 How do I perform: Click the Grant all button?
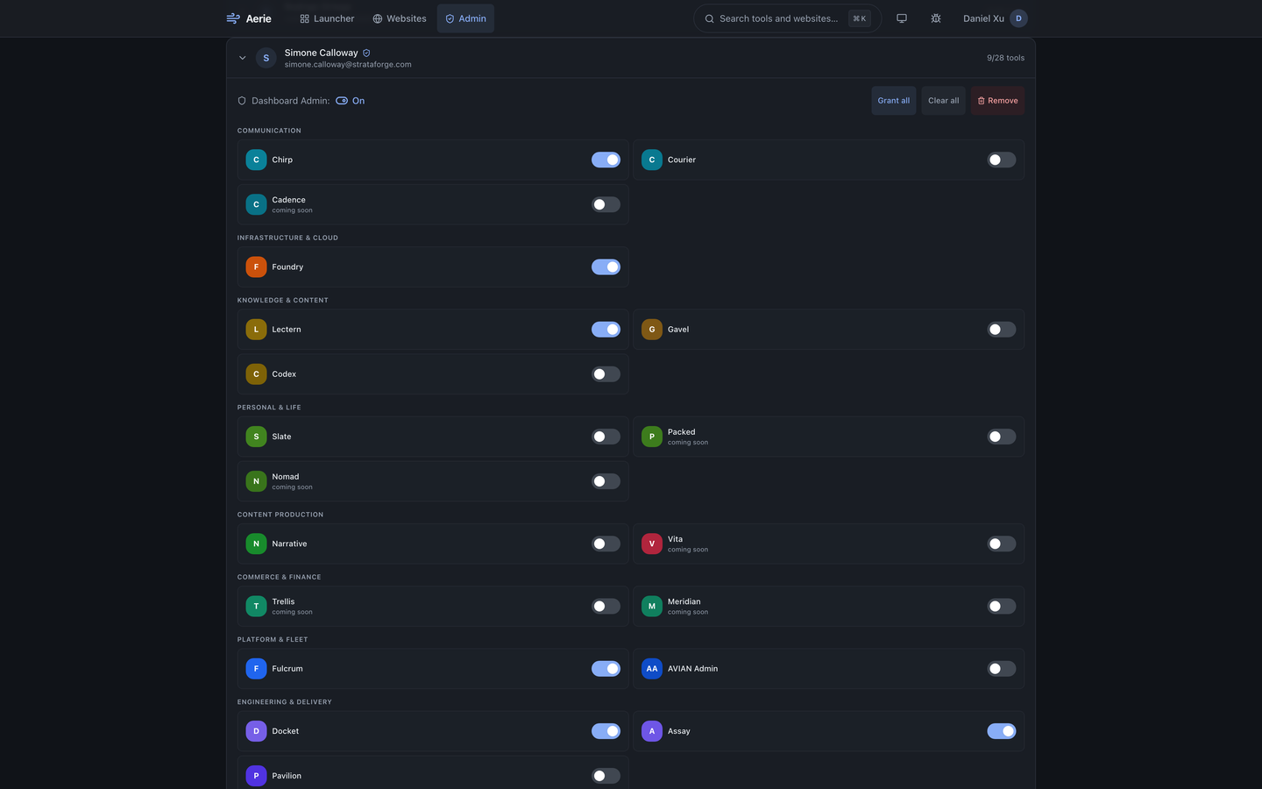[894, 101]
